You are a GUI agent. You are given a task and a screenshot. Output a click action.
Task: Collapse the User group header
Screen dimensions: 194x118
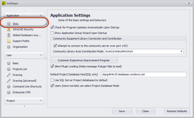(24, 55)
